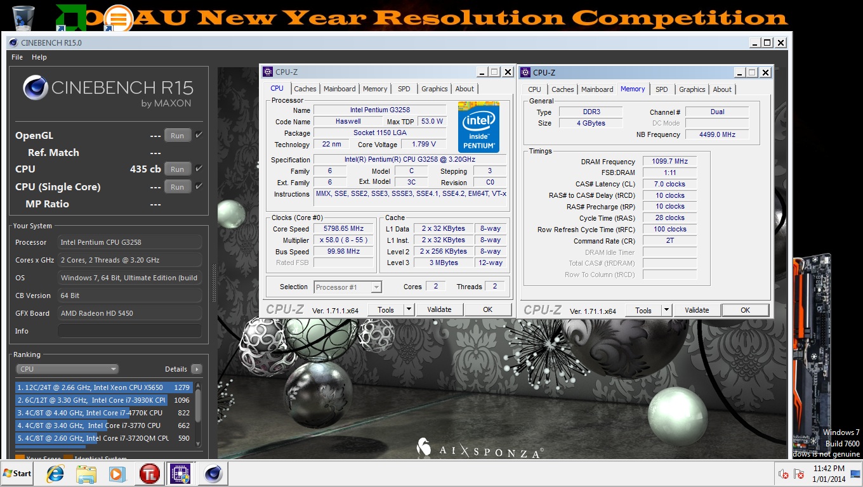Select ranking row Intel Core i7-3770
The image size is (863, 487).
click(104, 425)
